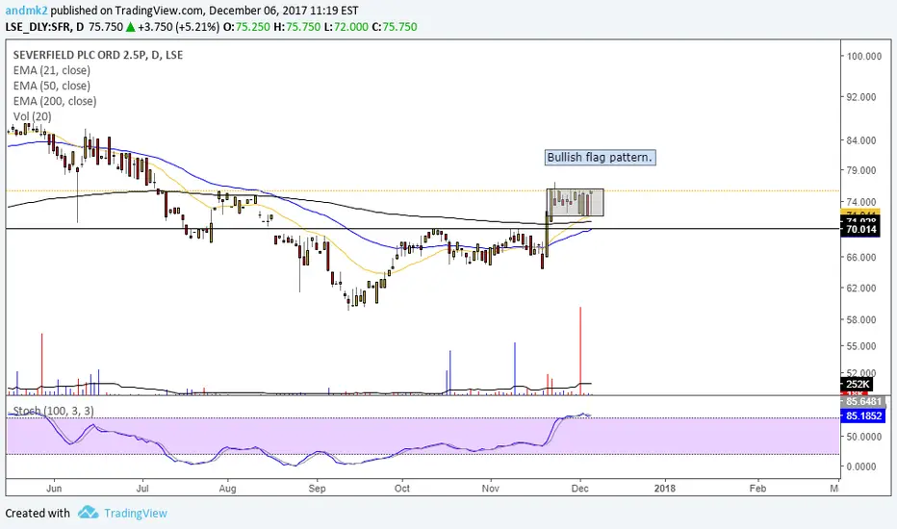
Task: Click the 2018 label on time axis
Action: point(665,489)
